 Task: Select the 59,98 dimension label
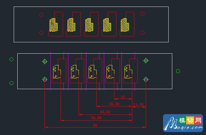(x=96, y=118)
